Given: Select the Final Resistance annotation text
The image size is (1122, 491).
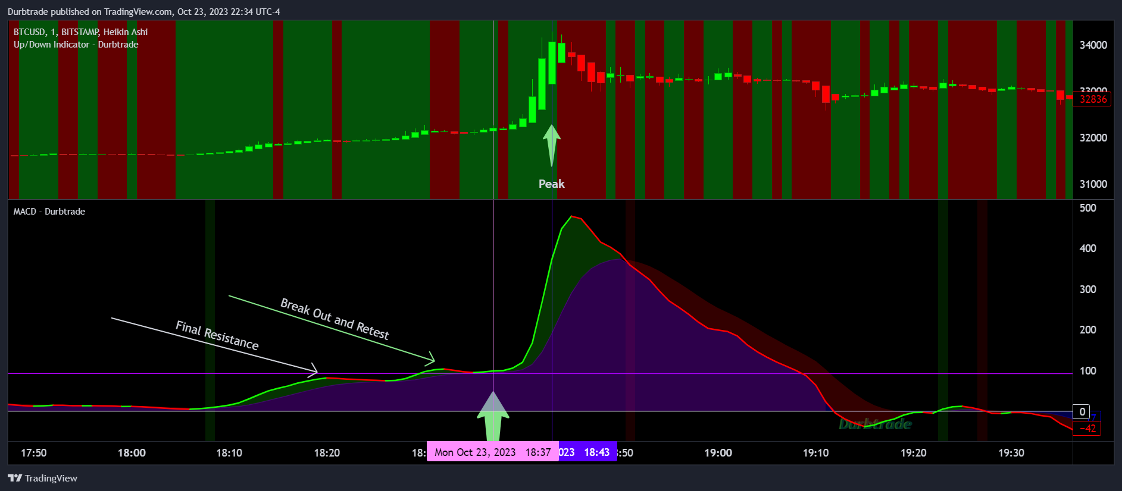Looking at the screenshot, I should click(217, 336).
